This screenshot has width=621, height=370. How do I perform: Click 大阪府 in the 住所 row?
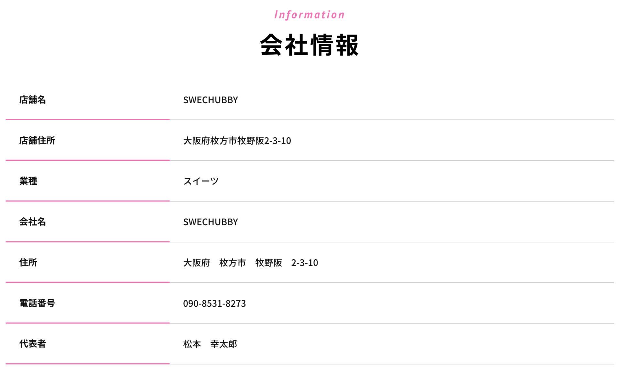[197, 263]
